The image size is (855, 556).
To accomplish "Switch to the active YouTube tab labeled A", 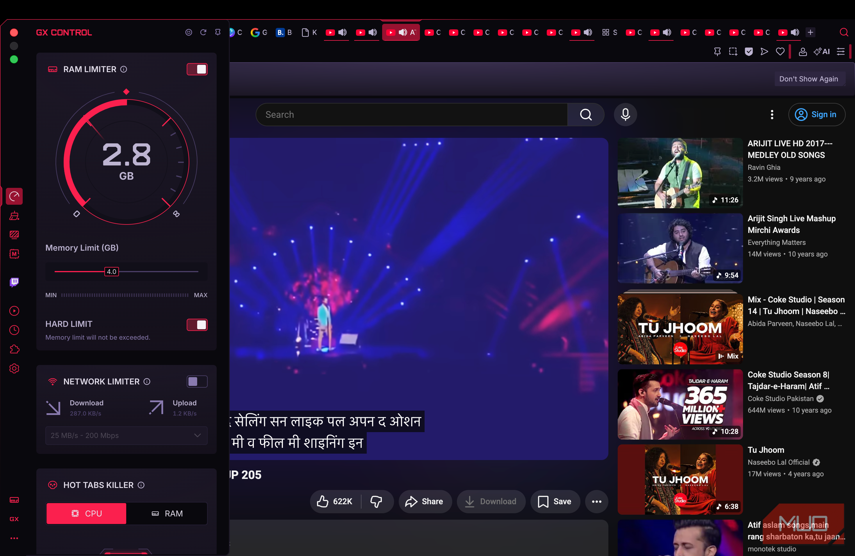I will coord(401,32).
